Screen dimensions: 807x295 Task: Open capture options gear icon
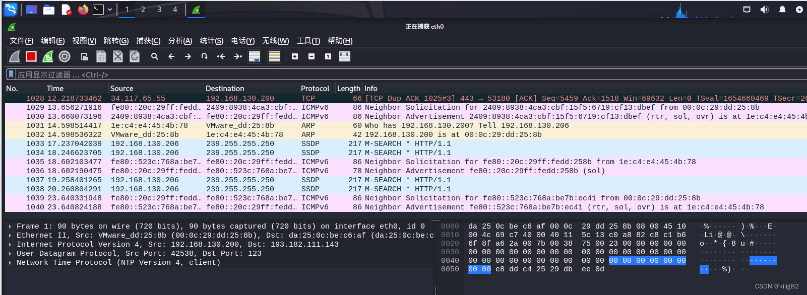pyautogui.click(x=65, y=56)
